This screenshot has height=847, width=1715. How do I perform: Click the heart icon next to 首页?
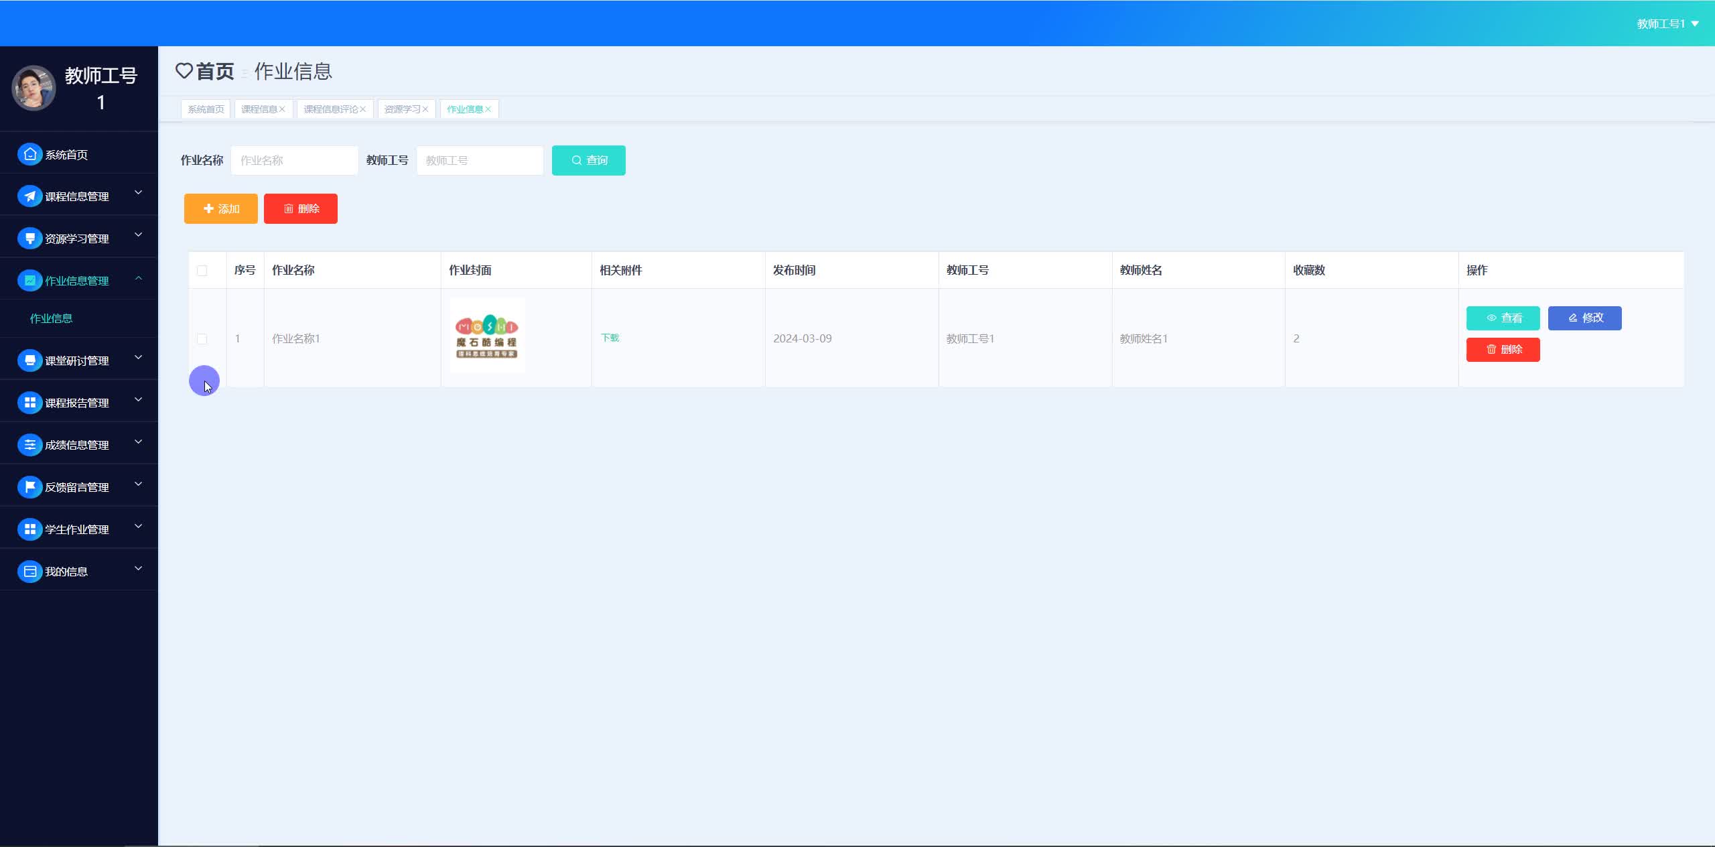click(184, 70)
